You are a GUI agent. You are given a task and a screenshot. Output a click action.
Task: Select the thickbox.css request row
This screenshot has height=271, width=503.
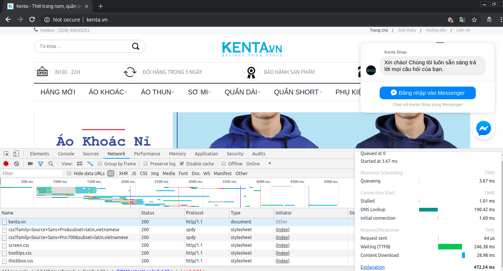(x=177, y=261)
